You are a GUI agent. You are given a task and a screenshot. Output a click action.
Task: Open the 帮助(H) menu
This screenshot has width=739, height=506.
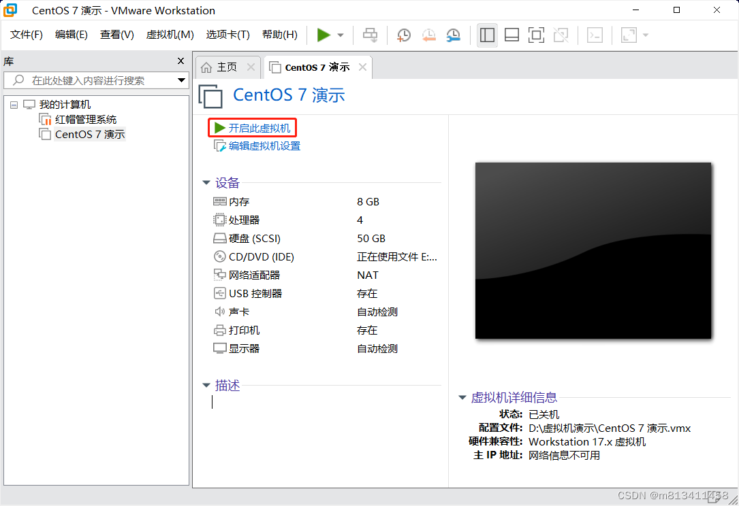(x=280, y=35)
